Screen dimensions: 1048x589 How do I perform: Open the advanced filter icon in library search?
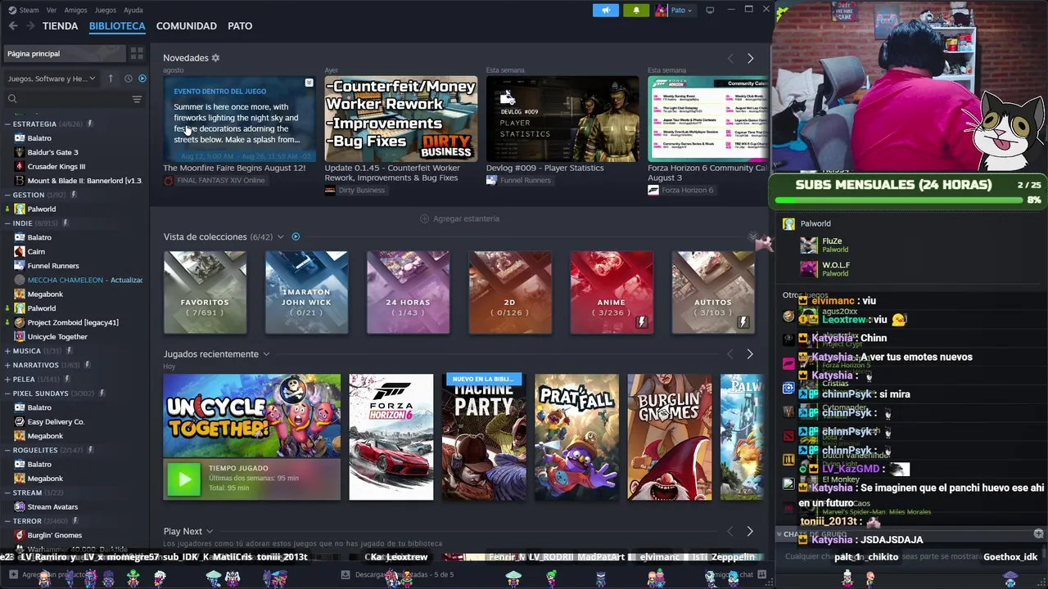[x=137, y=99]
